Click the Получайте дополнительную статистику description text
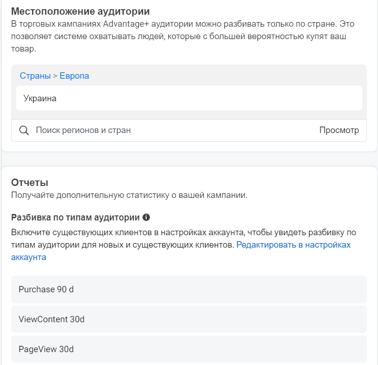The width and height of the screenshot is (378, 365). tap(129, 195)
